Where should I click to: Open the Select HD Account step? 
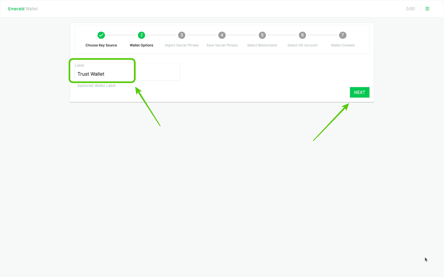[x=302, y=45]
